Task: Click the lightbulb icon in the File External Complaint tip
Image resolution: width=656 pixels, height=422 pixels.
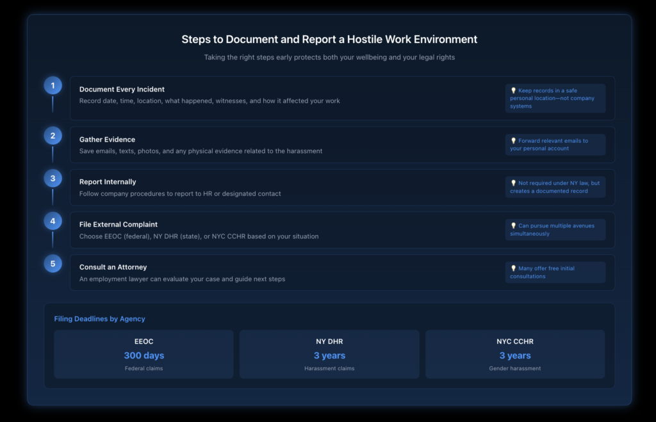Action: [512, 225]
